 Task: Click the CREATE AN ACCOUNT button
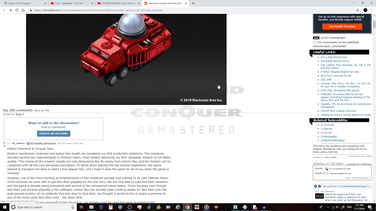click(53, 134)
